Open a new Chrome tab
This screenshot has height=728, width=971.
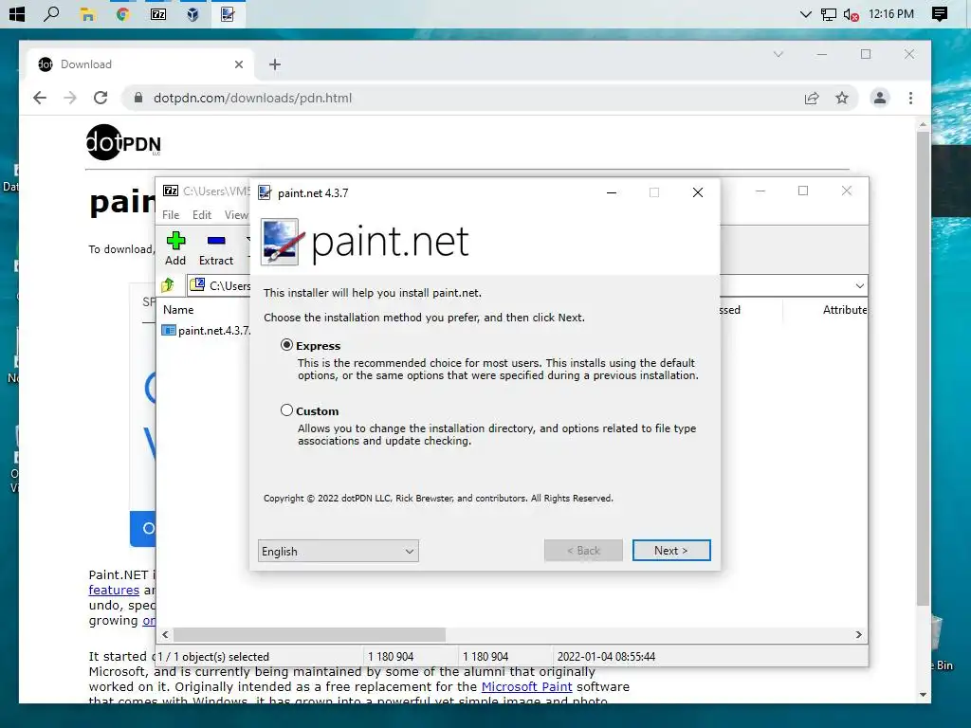275,64
